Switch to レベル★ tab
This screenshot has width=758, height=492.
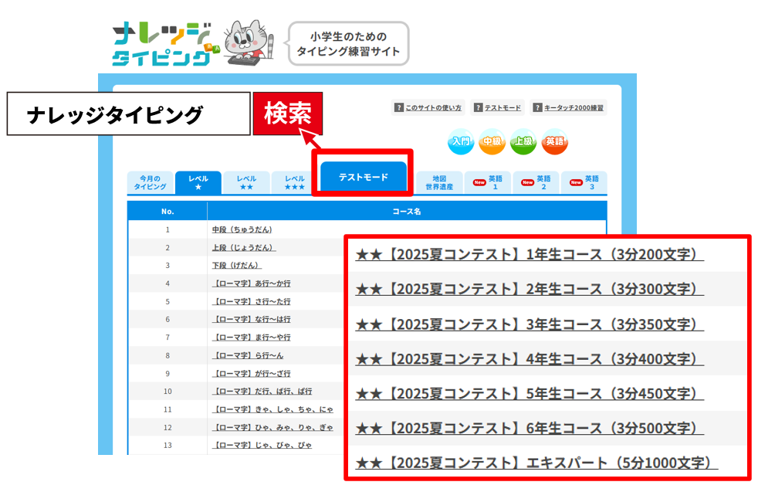(x=198, y=182)
